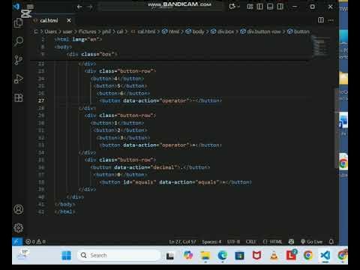Open Microsoft Store from the taskbar
Image resolution: width=360 pixels, height=270 pixels.
pos(239,255)
